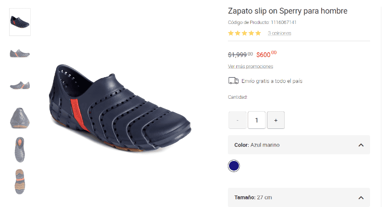Click the quantity input field
This screenshot has width=384, height=207.
tap(256, 120)
